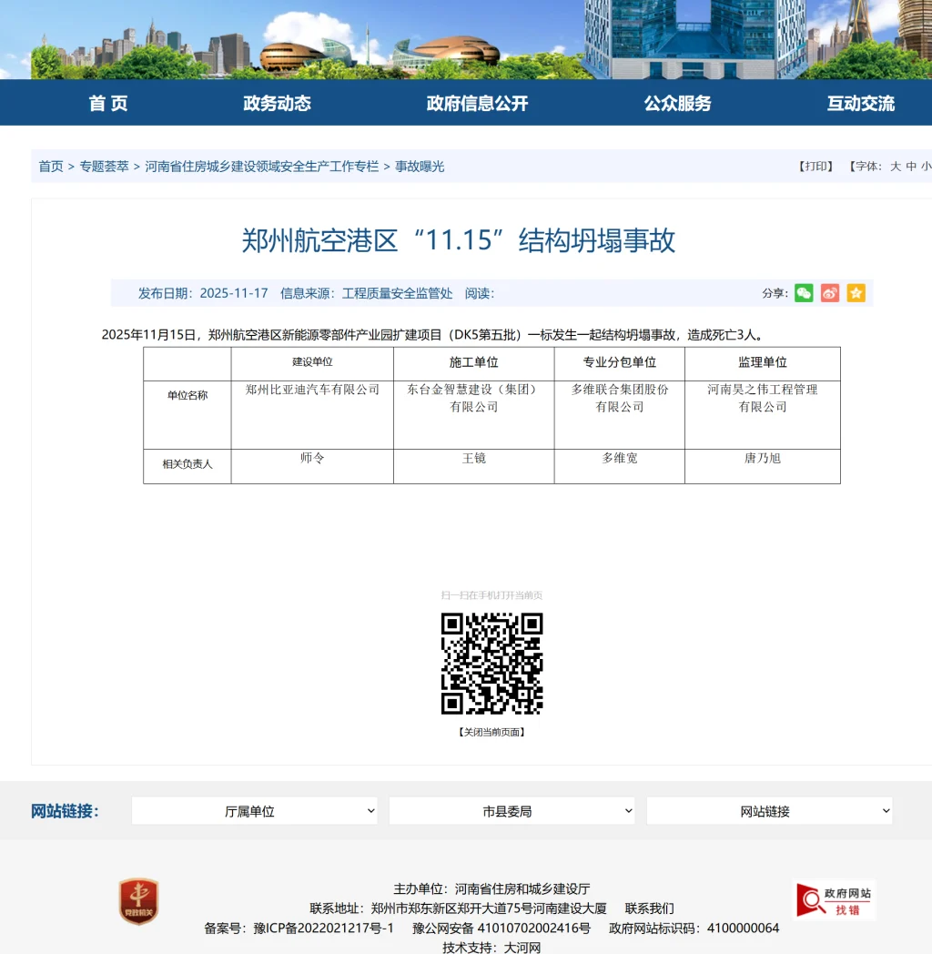Click the 打印 print control

click(x=813, y=166)
